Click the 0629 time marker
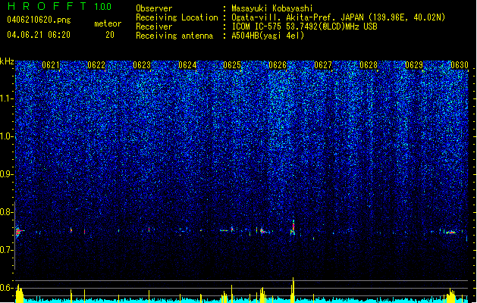 click(414, 65)
